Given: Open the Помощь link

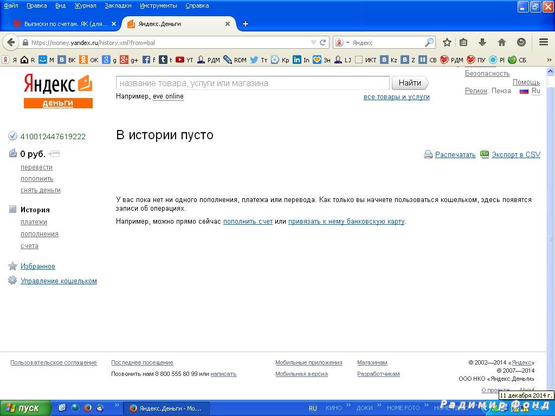Looking at the screenshot, I should point(526,82).
